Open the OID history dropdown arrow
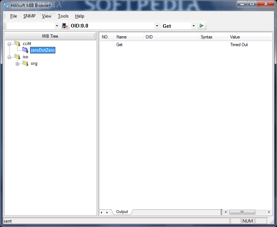277x227 pixels. (157, 26)
